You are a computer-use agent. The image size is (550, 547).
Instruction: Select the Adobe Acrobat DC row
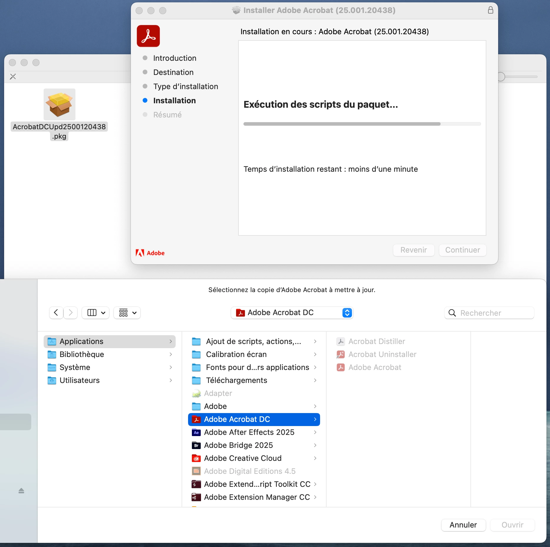[x=254, y=419]
